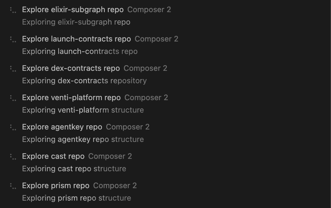
Task: Open Explore venti-platform repo task
Action: point(71,98)
